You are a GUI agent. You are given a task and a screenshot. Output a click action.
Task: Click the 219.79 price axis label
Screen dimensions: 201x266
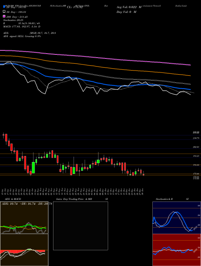(196, 138)
